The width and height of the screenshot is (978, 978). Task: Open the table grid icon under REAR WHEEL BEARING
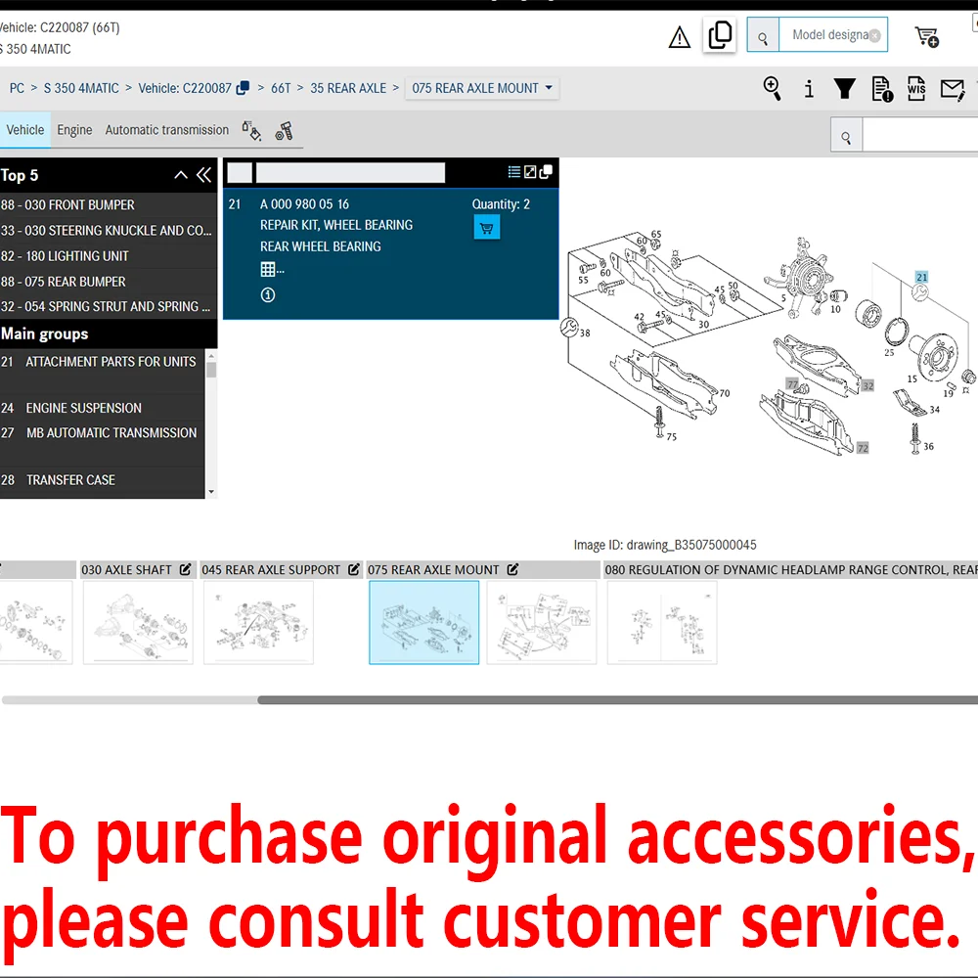[x=268, y=270]
